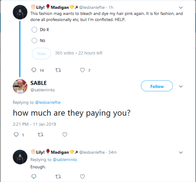Open more options on the poll tweet
Image resolution: width=196 pixels, height=182 pixels.
(181, 7)
